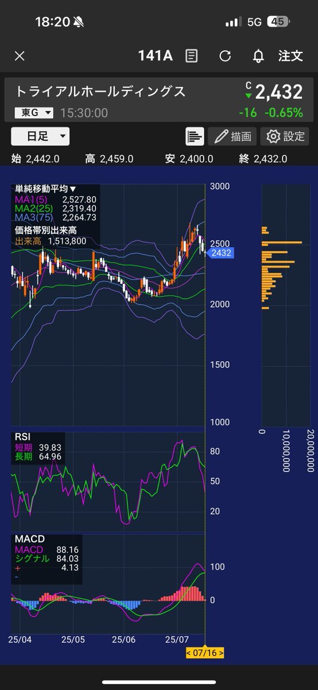318x690 pixels.
Task: Open the 東G market dropdown
Action: coord(34,113)
